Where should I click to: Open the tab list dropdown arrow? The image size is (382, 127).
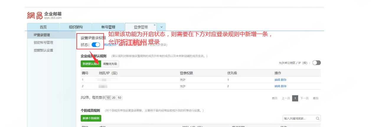161,27
